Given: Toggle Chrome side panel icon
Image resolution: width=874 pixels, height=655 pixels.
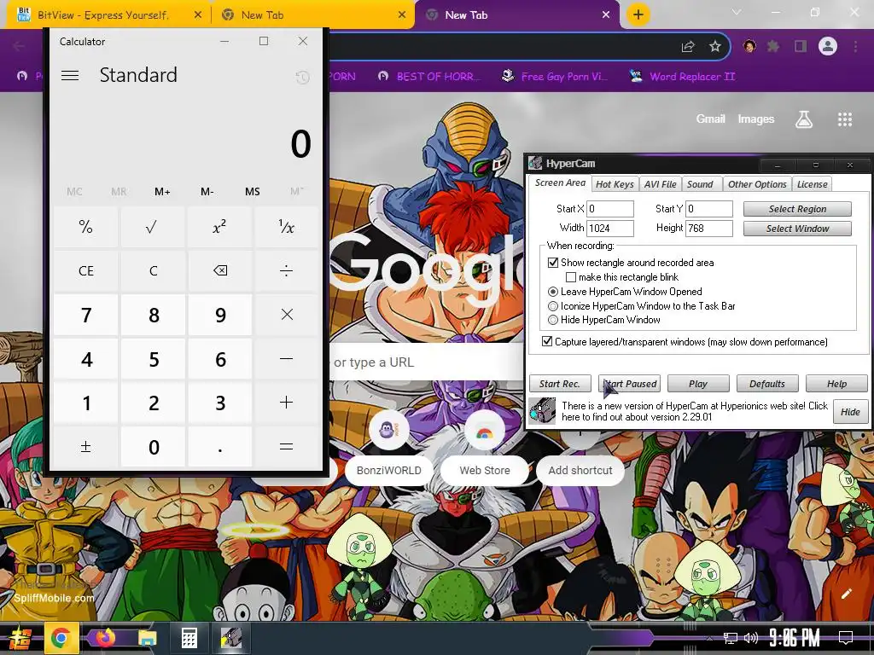Looking at the screenshot, I should click(x=801, y=47).
